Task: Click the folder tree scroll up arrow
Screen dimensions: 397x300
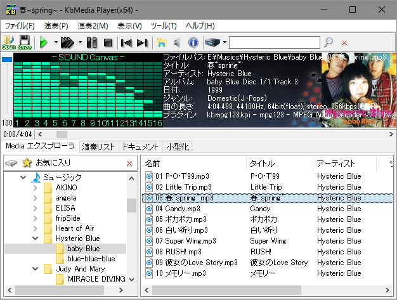Action: tap(132, 178)
